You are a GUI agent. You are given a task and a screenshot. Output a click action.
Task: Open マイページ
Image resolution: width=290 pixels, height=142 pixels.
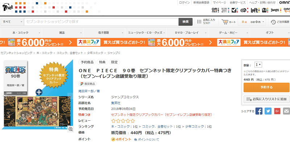pos(220,3)
